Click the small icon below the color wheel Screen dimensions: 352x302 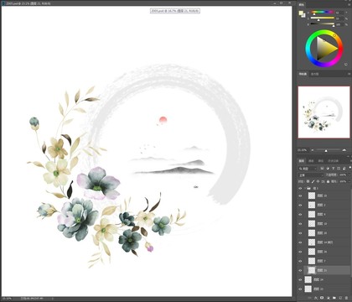[x=346, y=64]
